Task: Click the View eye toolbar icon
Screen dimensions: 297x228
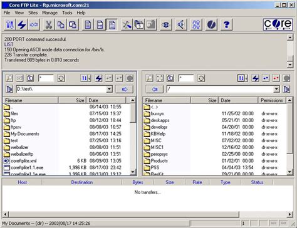Action: tap(166, 24)
